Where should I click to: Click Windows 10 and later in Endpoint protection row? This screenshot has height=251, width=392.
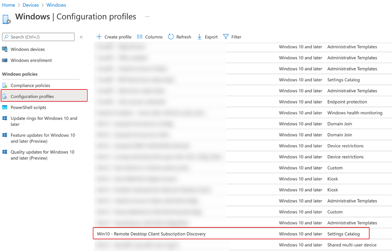(x=301, y=102)
